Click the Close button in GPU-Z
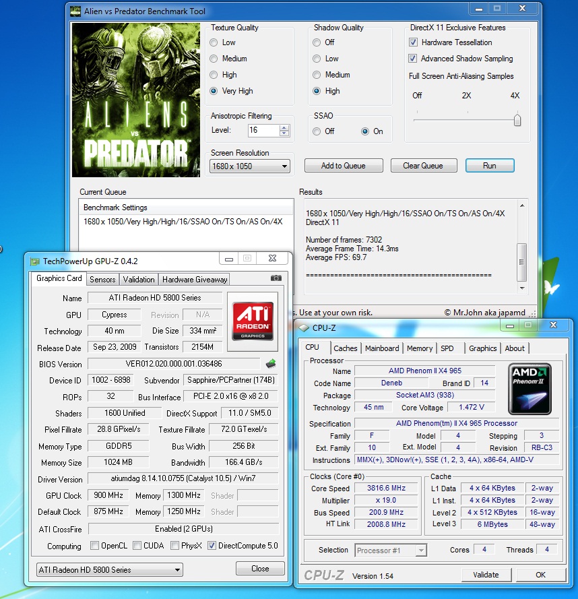This screenshot has width=578, height=599. (260, 569)
